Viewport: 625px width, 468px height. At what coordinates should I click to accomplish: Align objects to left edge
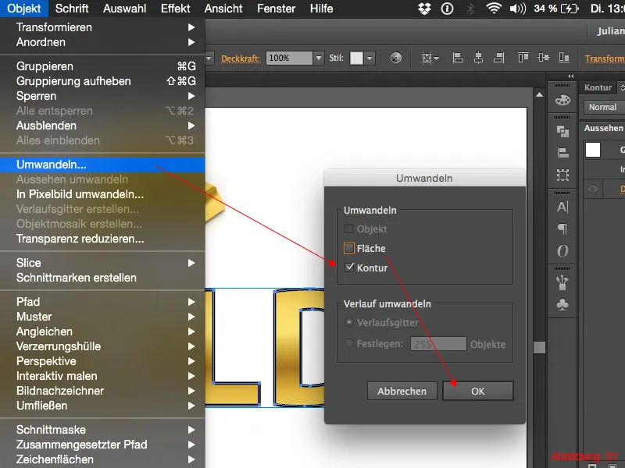click(x=458, y=58)
